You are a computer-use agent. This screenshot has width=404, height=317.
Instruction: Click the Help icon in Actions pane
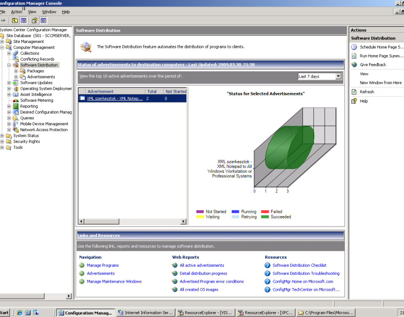tap(354, 101)
